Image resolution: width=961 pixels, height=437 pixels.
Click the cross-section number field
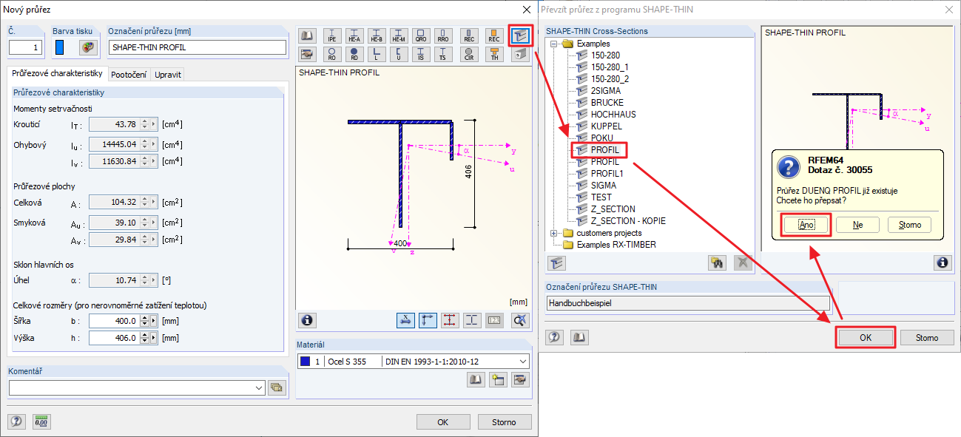coord(26,47)
